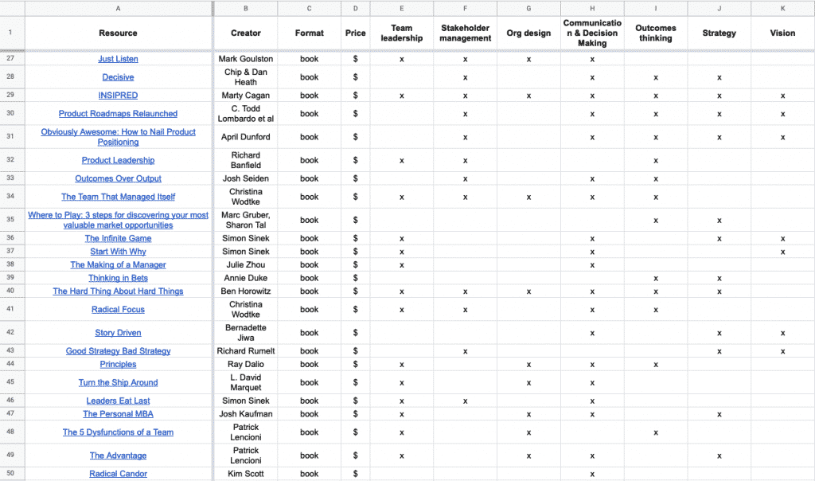Open The 5 Dysfunctions of a Team link
The image size is (815, 481).
(x=118, y=432)
